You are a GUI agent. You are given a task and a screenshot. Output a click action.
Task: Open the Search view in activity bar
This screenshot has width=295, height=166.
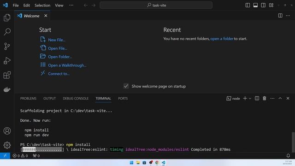pos(7,32)
